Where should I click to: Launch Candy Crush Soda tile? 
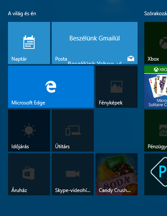click(x=117, y=174)
